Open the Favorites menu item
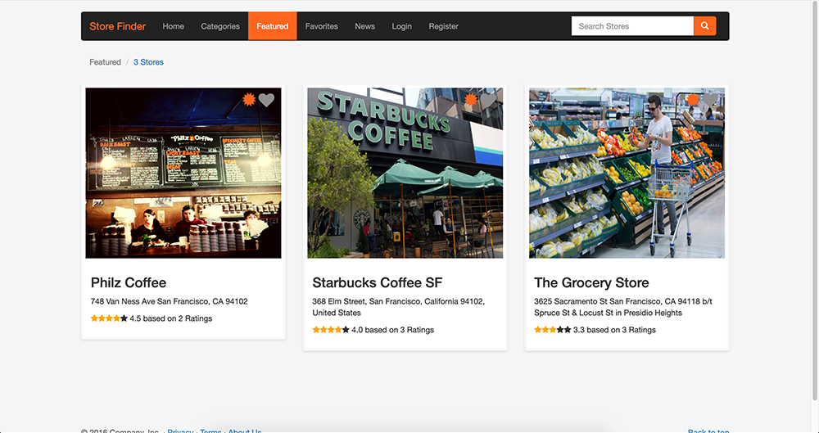 point(322,26)
